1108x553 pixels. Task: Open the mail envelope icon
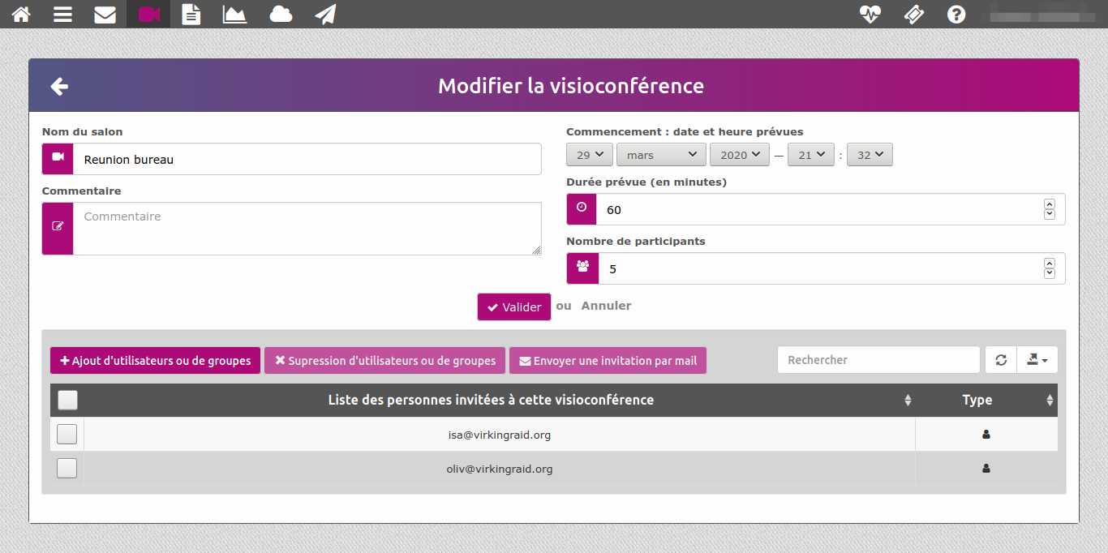pyautogui.click(x=105, y=15)
